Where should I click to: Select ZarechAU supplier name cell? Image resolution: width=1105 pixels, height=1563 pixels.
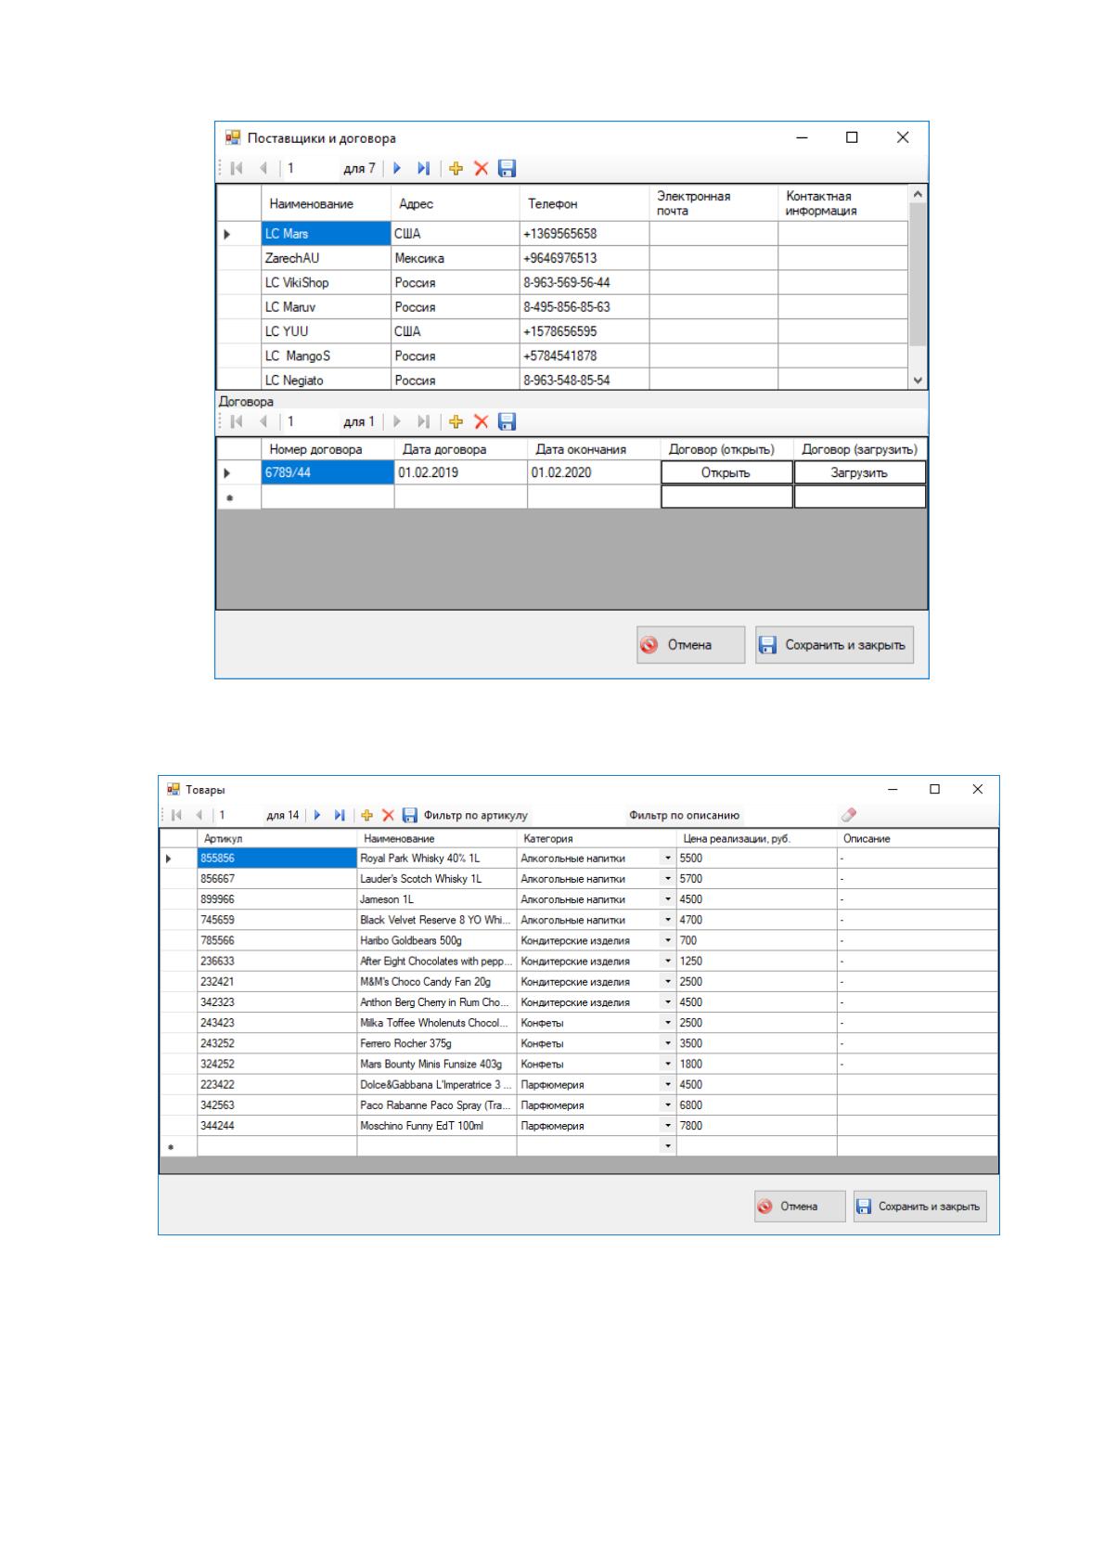click(x=326, y=258)
